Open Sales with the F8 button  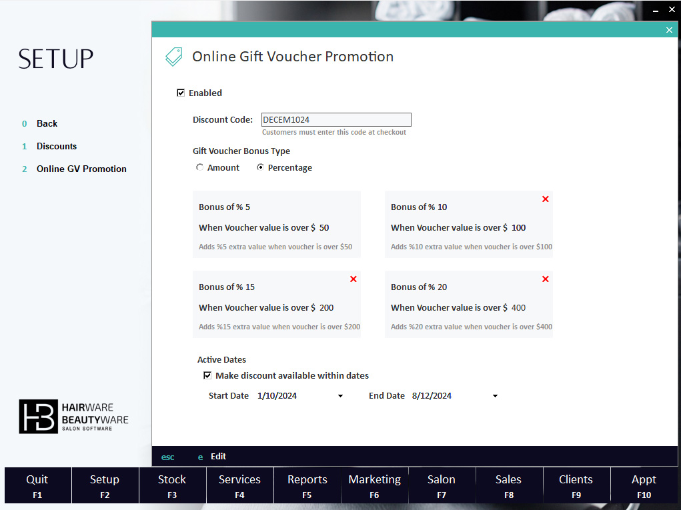510,485
